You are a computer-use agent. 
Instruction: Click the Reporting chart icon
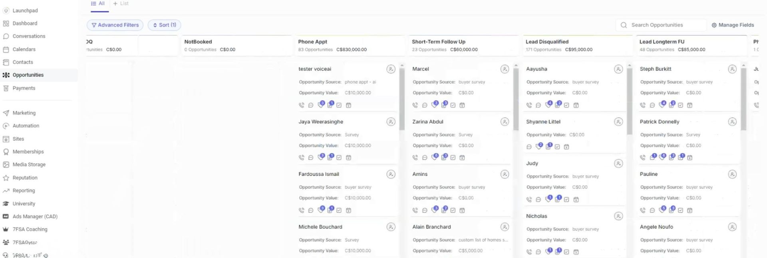coord(6,190)
